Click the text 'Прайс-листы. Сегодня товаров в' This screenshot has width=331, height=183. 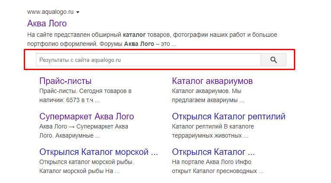coord(86,91)
